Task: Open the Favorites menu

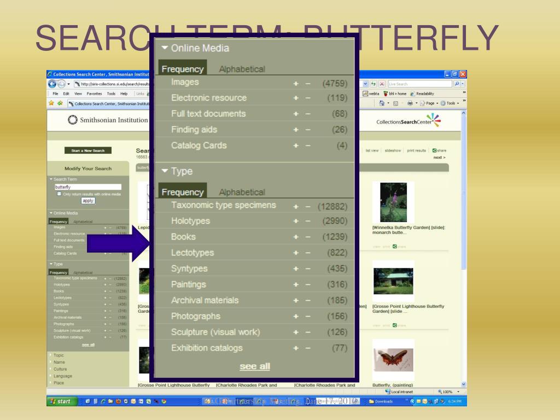Action: pyautogui.click(x=94, y=94)
